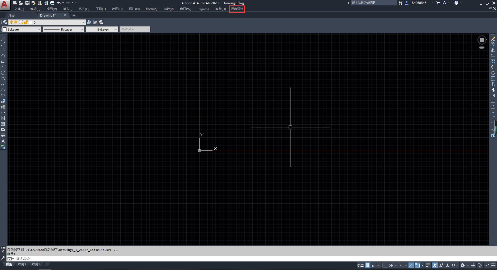497x270 pixels.
Task: Select the Line draw tool
Action: pyautogui.click(x=3, y=39)
